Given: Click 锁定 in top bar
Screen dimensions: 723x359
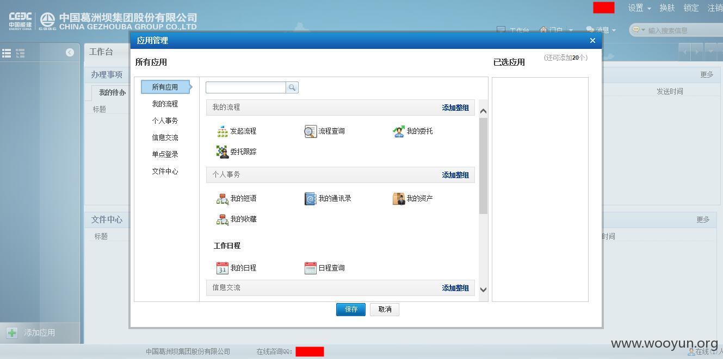Looking at the screenshot, I should (x=691, y=8).
